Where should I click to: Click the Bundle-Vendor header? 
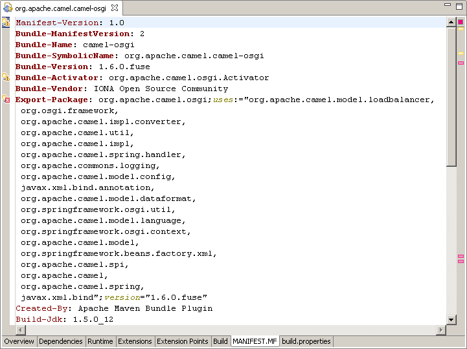pos(49,89)
